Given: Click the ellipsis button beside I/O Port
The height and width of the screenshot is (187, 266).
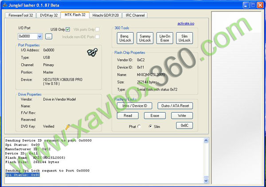Looking at the screenshot, I should (x=49, y=36).
